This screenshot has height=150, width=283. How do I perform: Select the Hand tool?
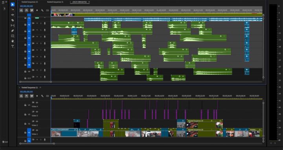[x=13, y=41]
